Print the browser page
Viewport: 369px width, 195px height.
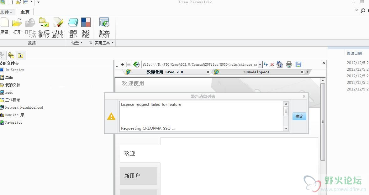click(289, 64)
